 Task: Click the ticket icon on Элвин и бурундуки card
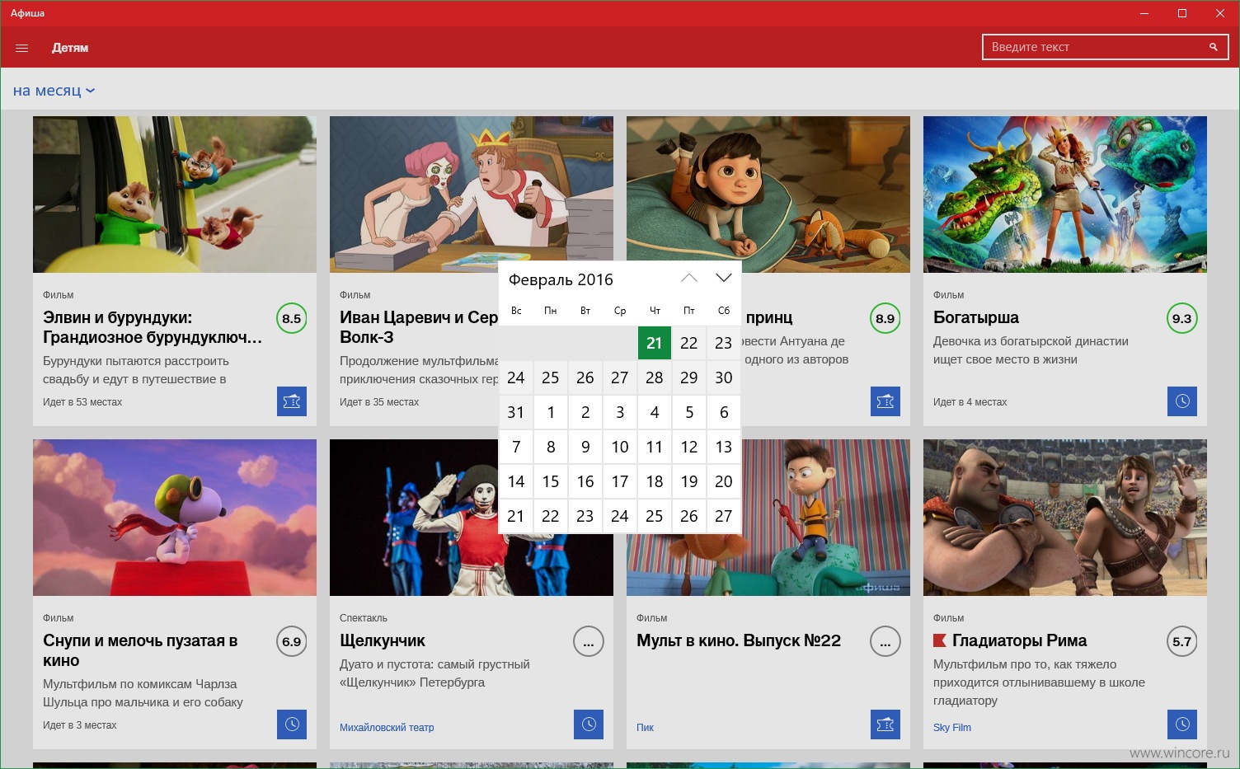292,401
